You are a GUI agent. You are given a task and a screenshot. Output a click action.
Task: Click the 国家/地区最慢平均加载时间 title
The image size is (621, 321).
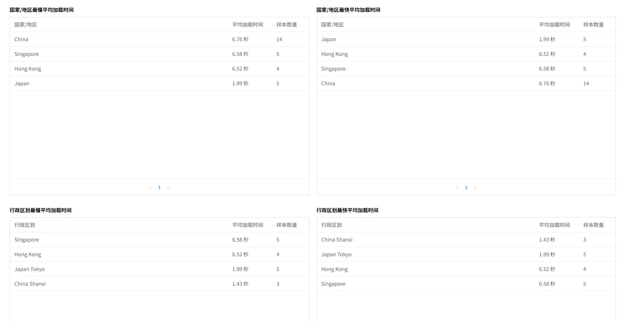(x=42, y=10)
